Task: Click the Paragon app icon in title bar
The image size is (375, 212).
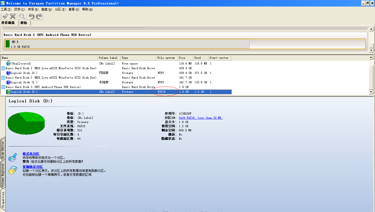Action: click(3, 3)
